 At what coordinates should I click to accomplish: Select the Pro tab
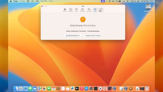95,10
